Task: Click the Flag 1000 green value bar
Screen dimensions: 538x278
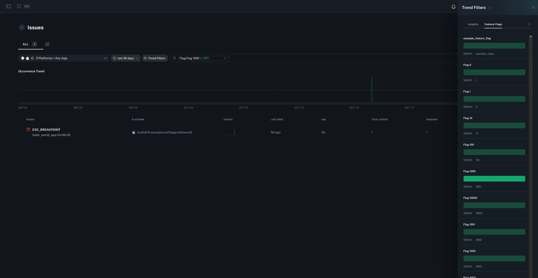Action: tap(494, 179)
